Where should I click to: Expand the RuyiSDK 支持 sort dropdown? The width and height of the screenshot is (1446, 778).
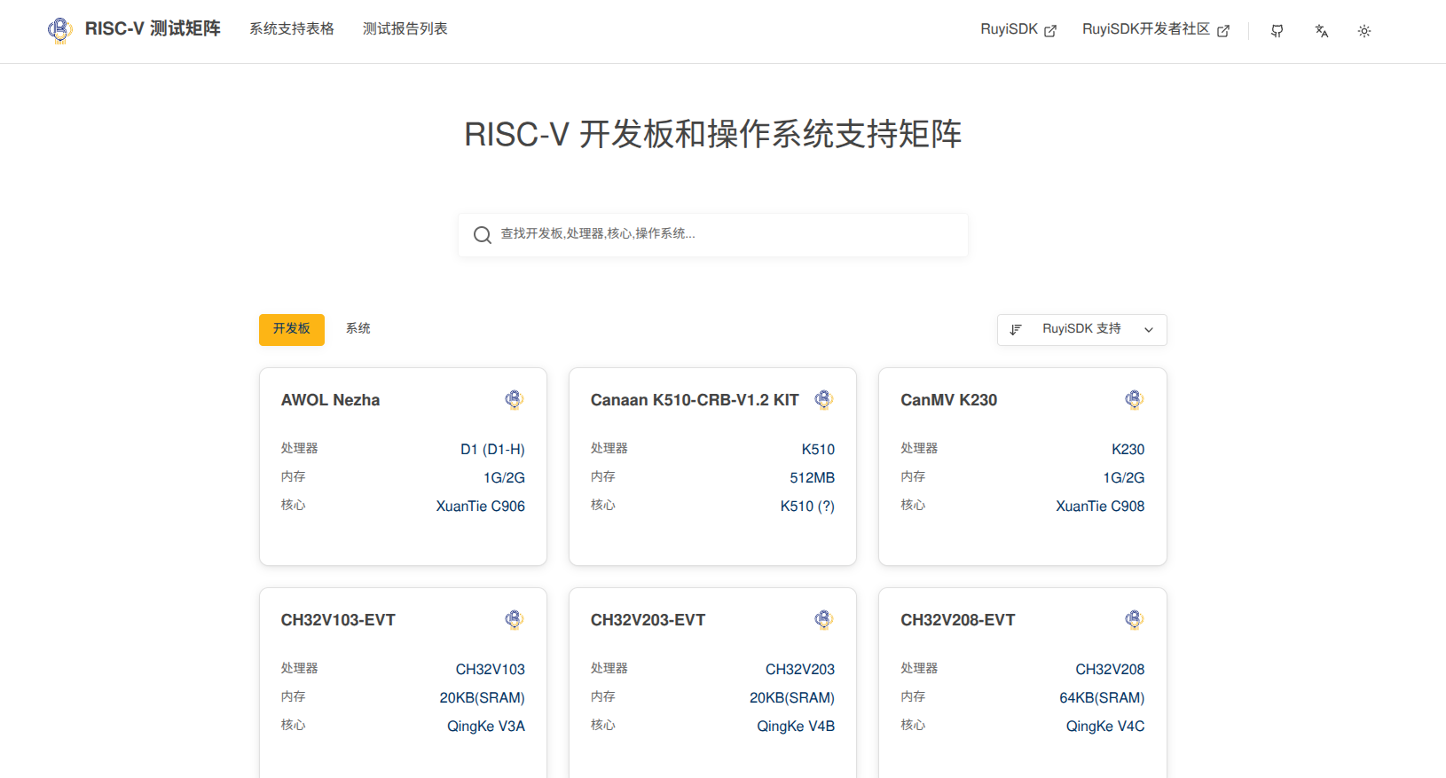click(x=1082, y=330)
